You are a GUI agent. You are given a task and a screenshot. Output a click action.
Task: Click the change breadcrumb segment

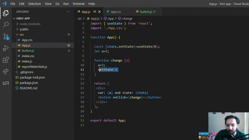pos(127,19)
